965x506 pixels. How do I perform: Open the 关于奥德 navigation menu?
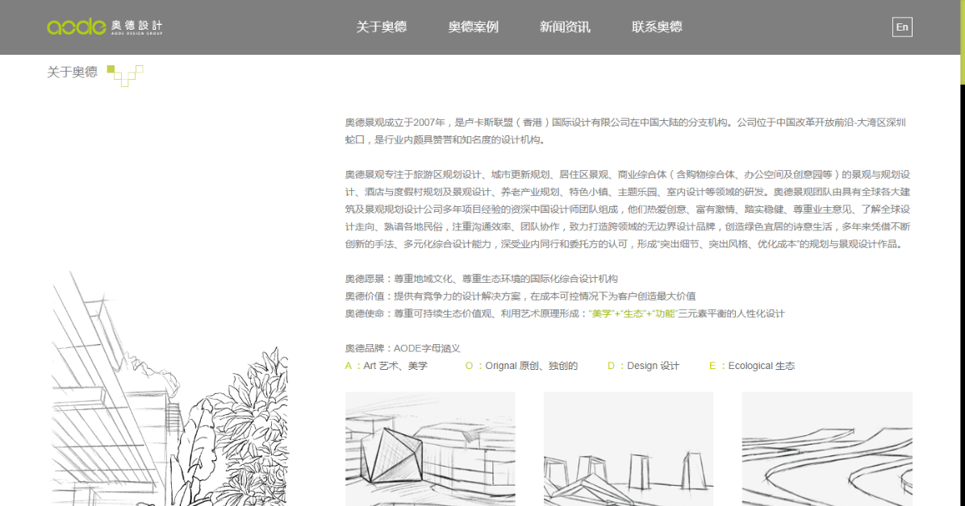(381, 27)
